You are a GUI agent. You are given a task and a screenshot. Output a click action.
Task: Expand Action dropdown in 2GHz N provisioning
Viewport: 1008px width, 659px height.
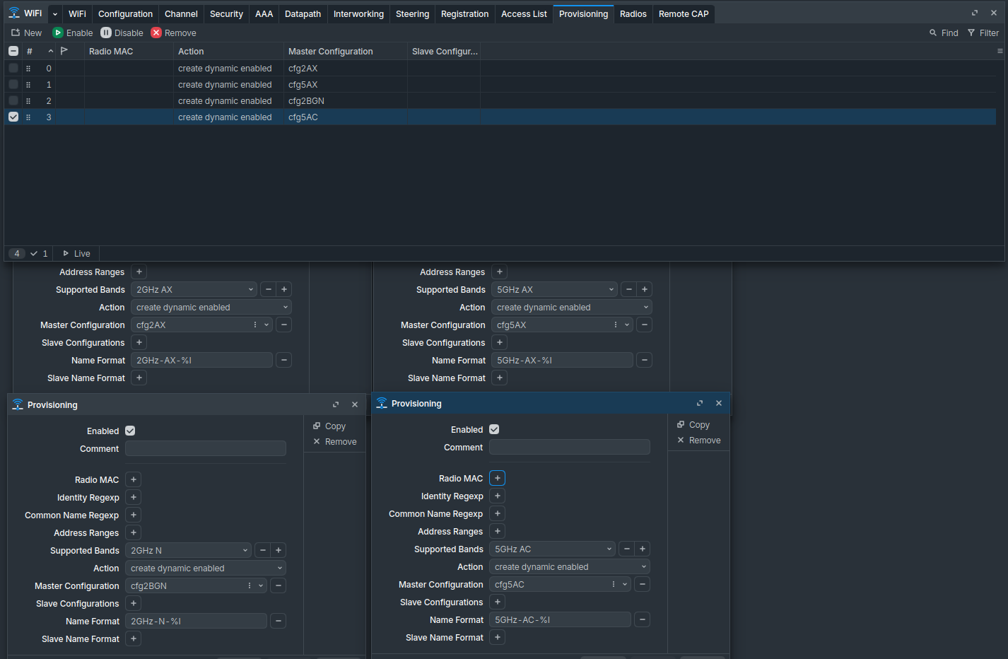tap(206, 568)
